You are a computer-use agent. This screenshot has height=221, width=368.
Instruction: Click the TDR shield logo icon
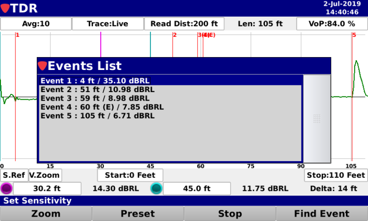pos(5,8)
